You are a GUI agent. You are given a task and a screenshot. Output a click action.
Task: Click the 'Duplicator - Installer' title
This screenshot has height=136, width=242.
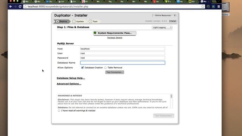tap(71, 15)
